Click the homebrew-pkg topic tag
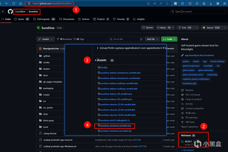228x152 pixels. pyautogui.click(x=189, y=83)
